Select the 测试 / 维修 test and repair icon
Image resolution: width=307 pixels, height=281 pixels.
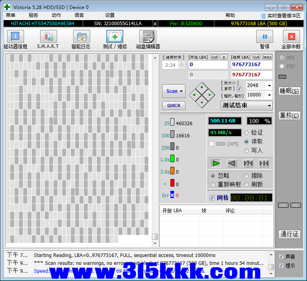pyautogui.click(x=115, y=37)
